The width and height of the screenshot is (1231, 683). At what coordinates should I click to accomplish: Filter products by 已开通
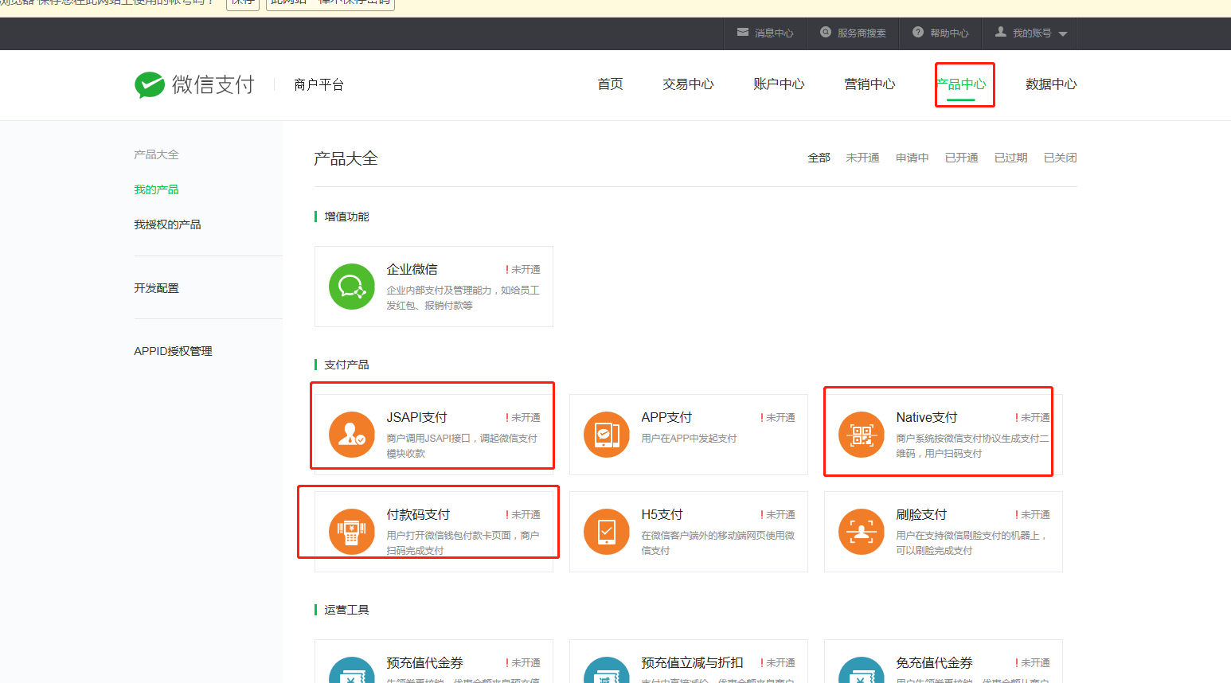pyautogui.click(x=962, y=158)
